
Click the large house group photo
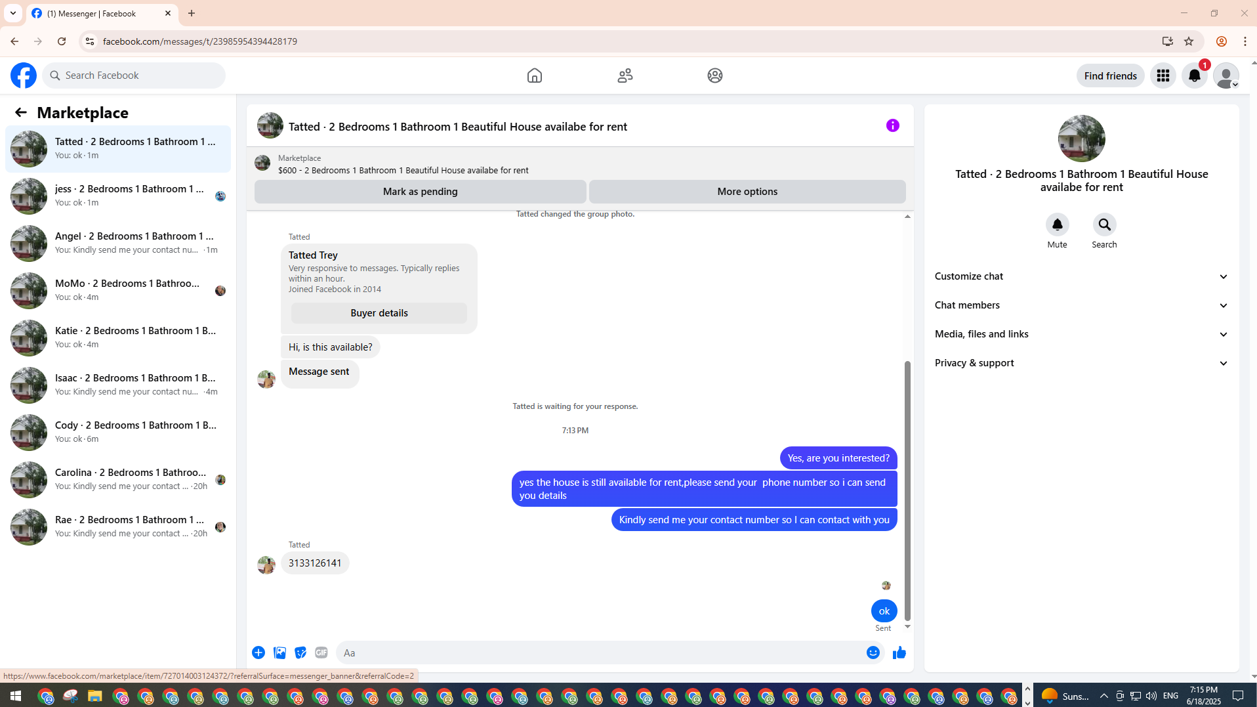[1082, 139]
